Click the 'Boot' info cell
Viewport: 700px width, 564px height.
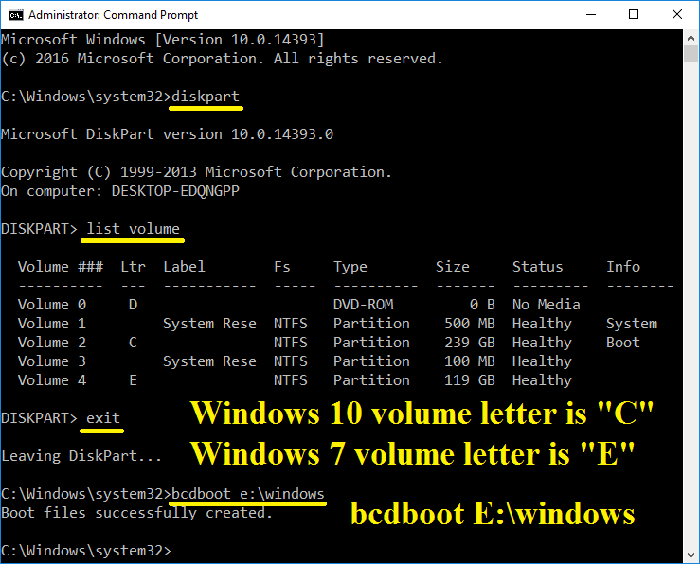623,343
